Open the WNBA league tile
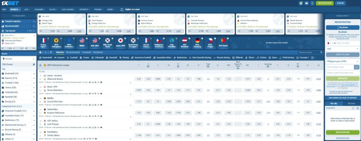This screenshot has height=141, width=361. click(82, 43)
